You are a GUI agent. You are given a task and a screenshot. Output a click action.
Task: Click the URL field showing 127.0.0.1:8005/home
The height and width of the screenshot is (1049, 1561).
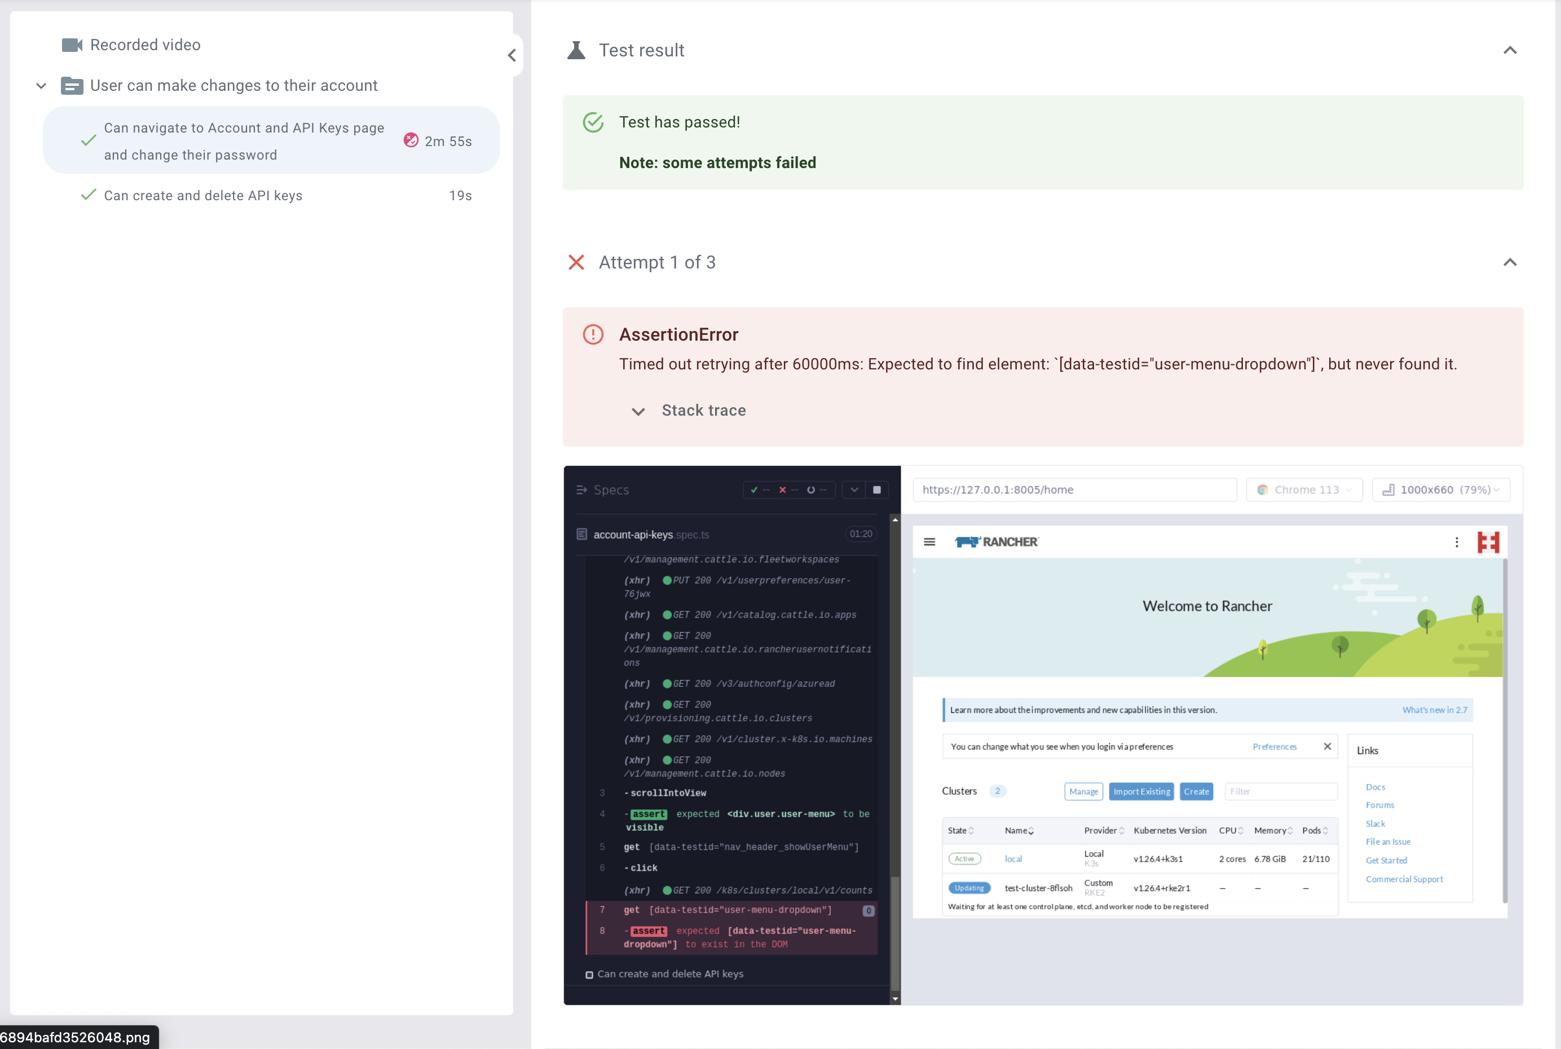pos(1074,489)
